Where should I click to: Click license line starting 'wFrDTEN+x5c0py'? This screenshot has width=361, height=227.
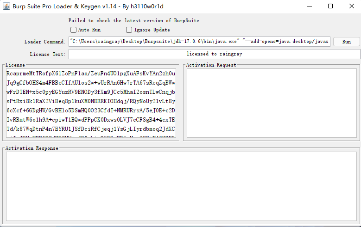pos(91,92)
